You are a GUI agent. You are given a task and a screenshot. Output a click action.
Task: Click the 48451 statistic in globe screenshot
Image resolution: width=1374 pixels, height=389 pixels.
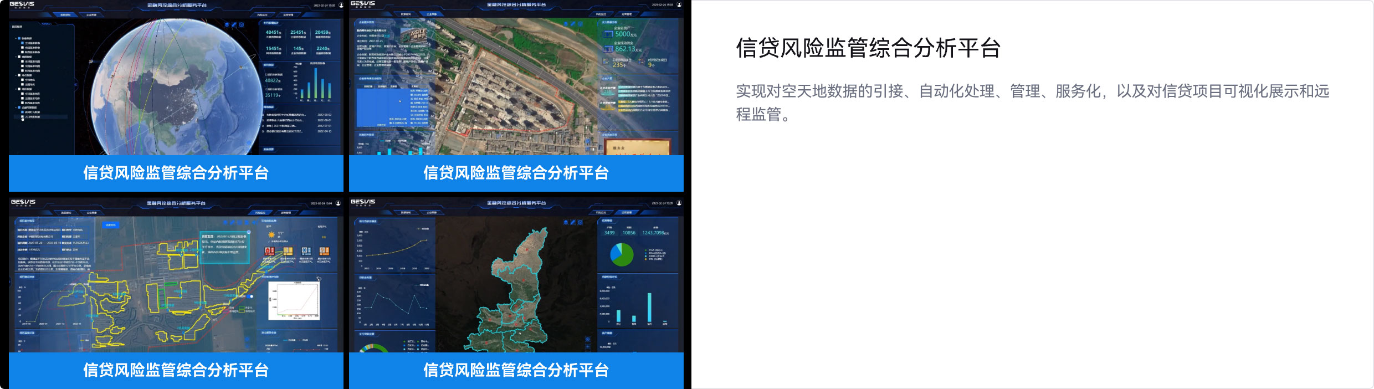[x=273, y=33]
